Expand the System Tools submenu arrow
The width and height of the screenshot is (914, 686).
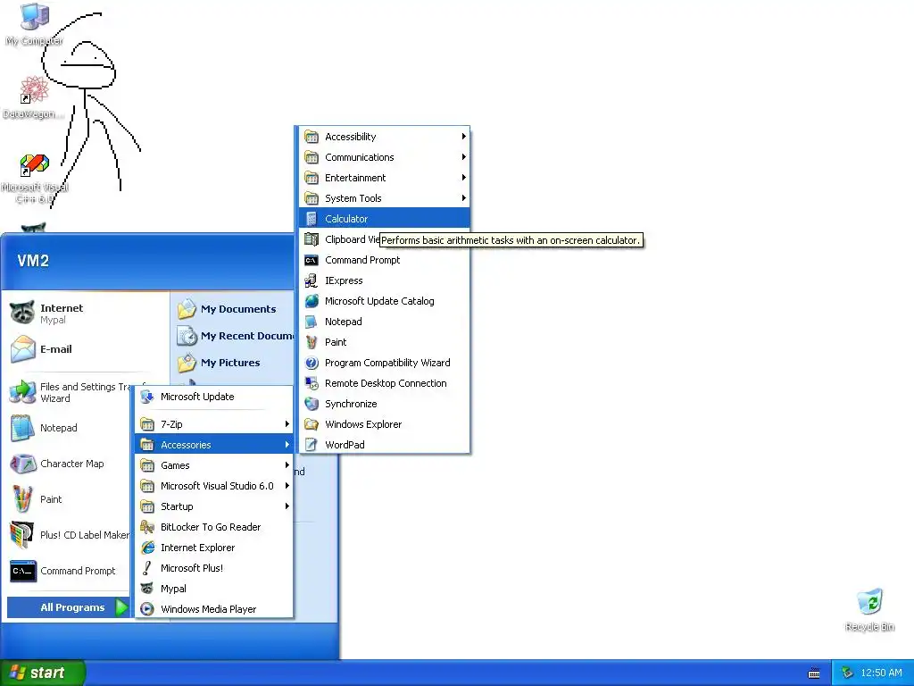tap(463, 198)
